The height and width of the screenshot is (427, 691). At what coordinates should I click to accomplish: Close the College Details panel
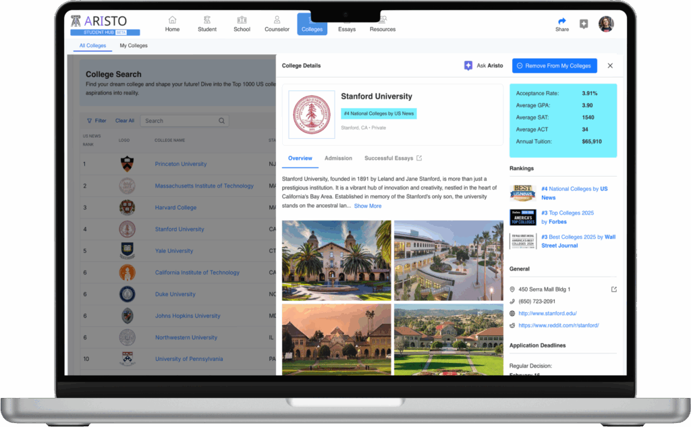[610, 65]
